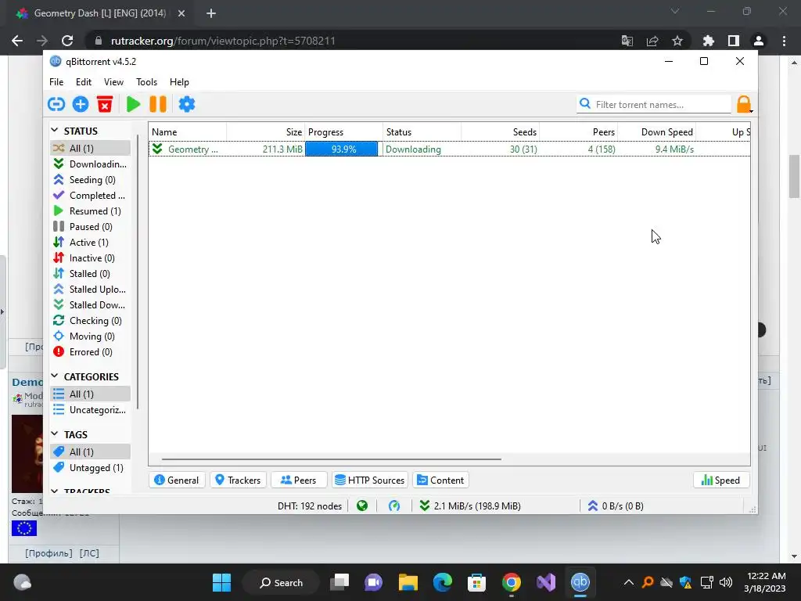Collapse the TRACKERS section

point(55,491)
